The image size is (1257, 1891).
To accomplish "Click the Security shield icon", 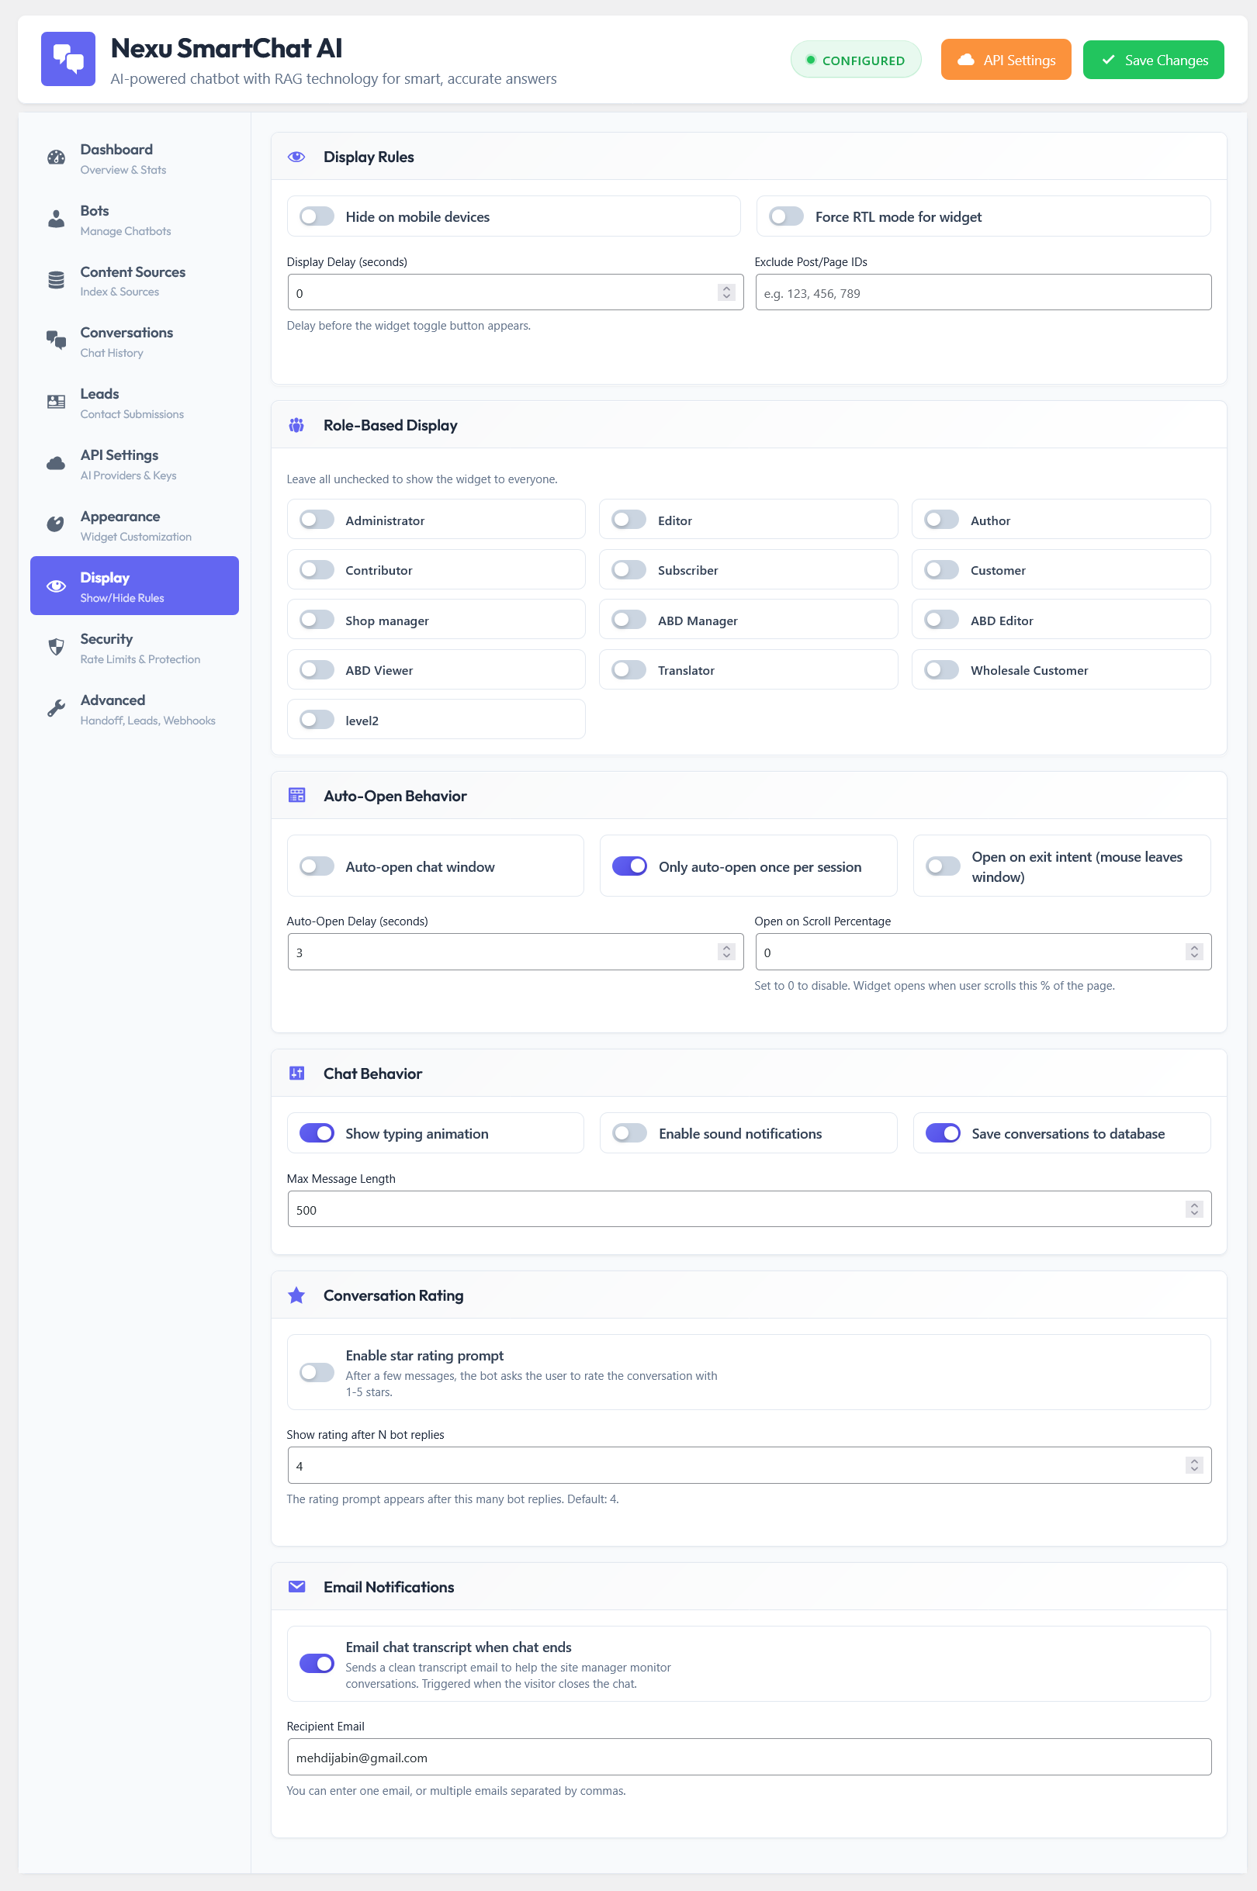I will tap(56, 648).
